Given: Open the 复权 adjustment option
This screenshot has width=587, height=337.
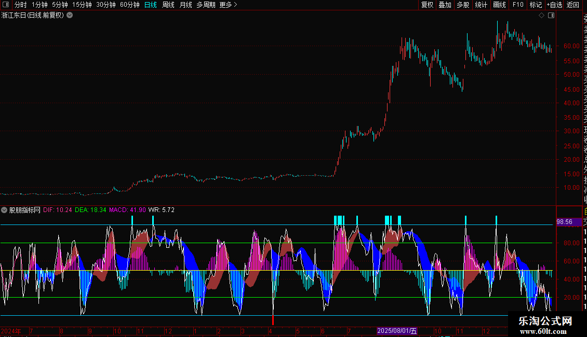Looking at the screenshot, I should pos(427,5).
